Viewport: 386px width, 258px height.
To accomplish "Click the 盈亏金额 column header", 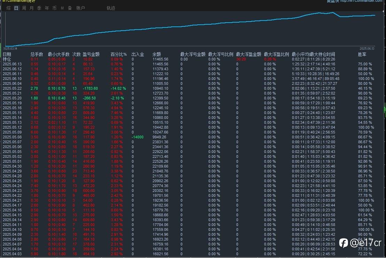I will [91, 54].
